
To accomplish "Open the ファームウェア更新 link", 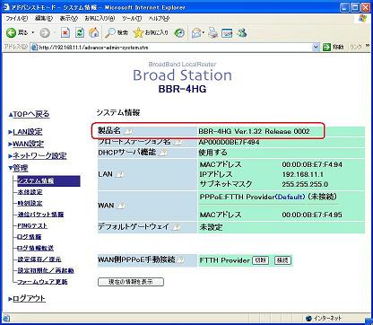I will point(42,282).
